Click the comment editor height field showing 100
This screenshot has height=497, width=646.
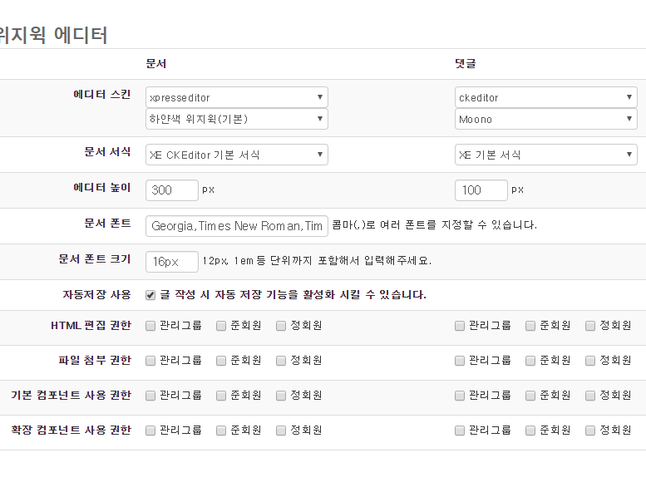[x=481, y=190]
